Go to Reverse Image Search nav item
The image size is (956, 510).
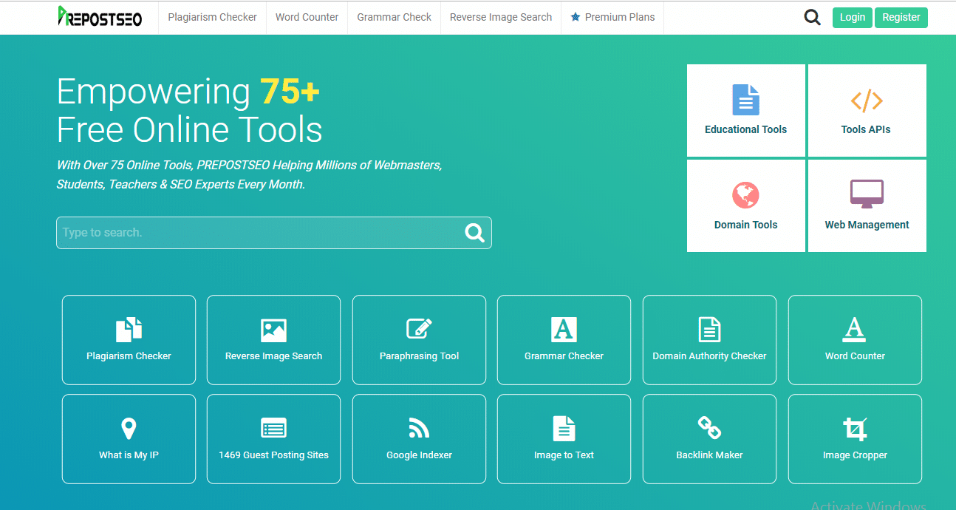click(x=501, y=17)
